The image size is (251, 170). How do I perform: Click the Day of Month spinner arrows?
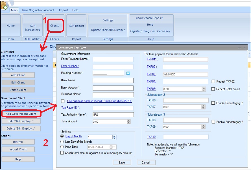point(114,137)
